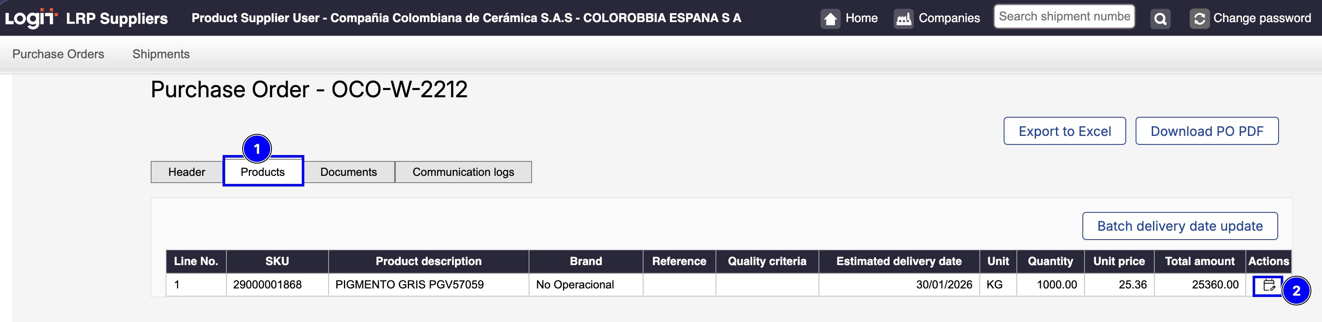Image resolution: width=1322 pixels, height=322 pixels.
Task: Click the Export to Excel button
Action: pyautogui.click(x=1064, y=132)
